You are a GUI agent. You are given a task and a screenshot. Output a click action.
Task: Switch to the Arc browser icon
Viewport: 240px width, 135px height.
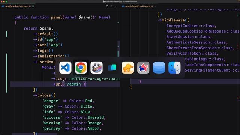coord(143,67)
